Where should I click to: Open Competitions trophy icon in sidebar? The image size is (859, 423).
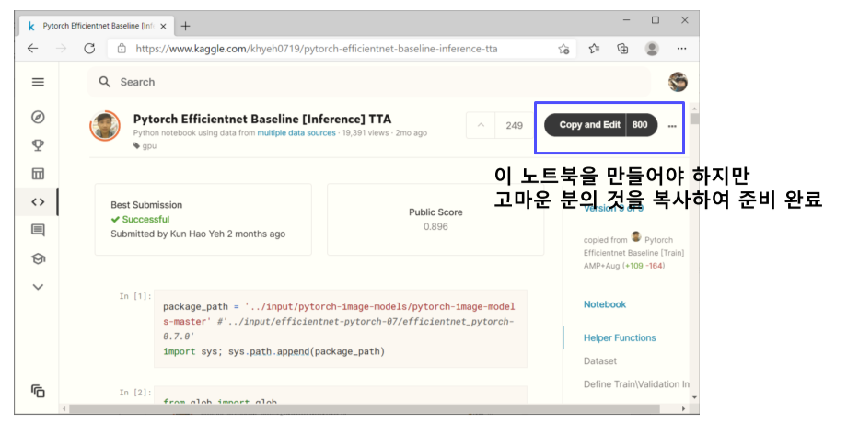point(38,145)
